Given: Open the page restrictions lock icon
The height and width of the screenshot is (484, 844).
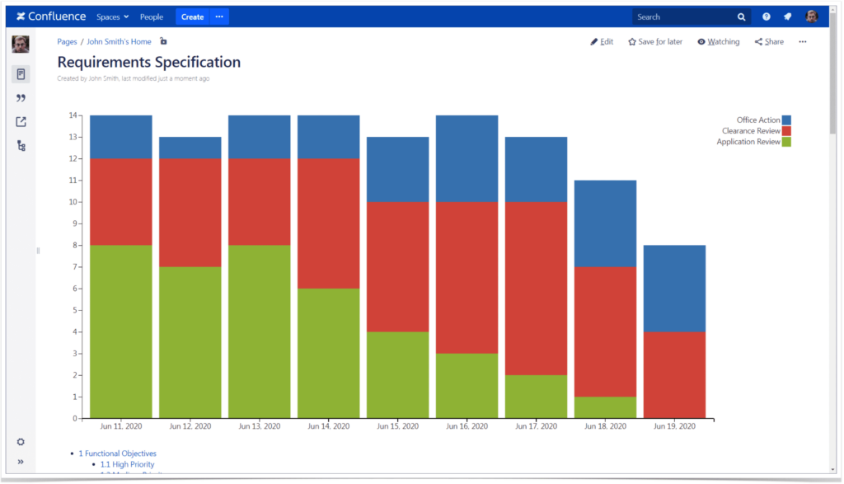Looking at the screenshot, I should click(x=162, y=40).
